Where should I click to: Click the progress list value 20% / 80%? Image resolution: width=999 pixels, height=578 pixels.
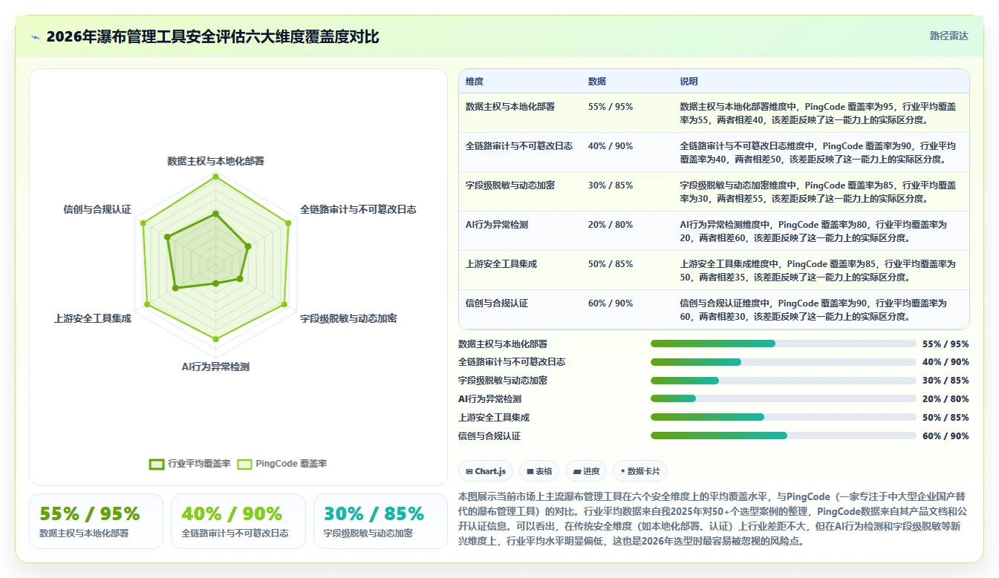click(946, 399)
